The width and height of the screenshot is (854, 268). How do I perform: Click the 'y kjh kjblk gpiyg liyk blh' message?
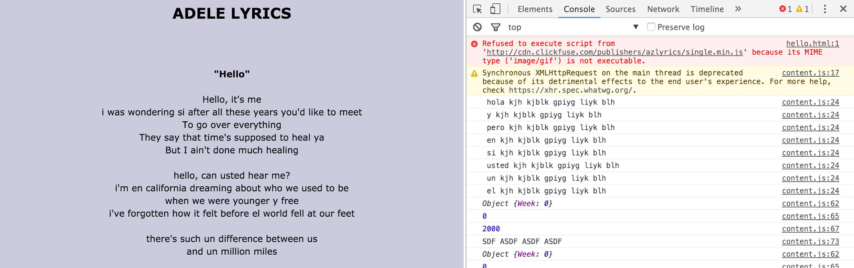(x=544, y=115)
